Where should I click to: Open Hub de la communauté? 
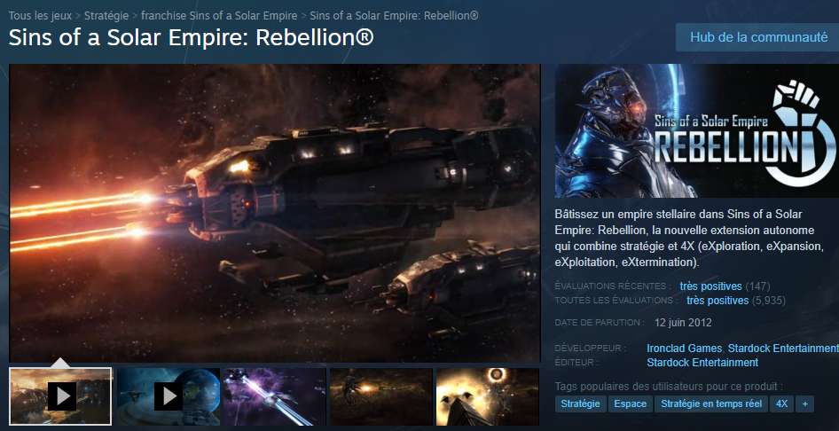click(757, 37)
